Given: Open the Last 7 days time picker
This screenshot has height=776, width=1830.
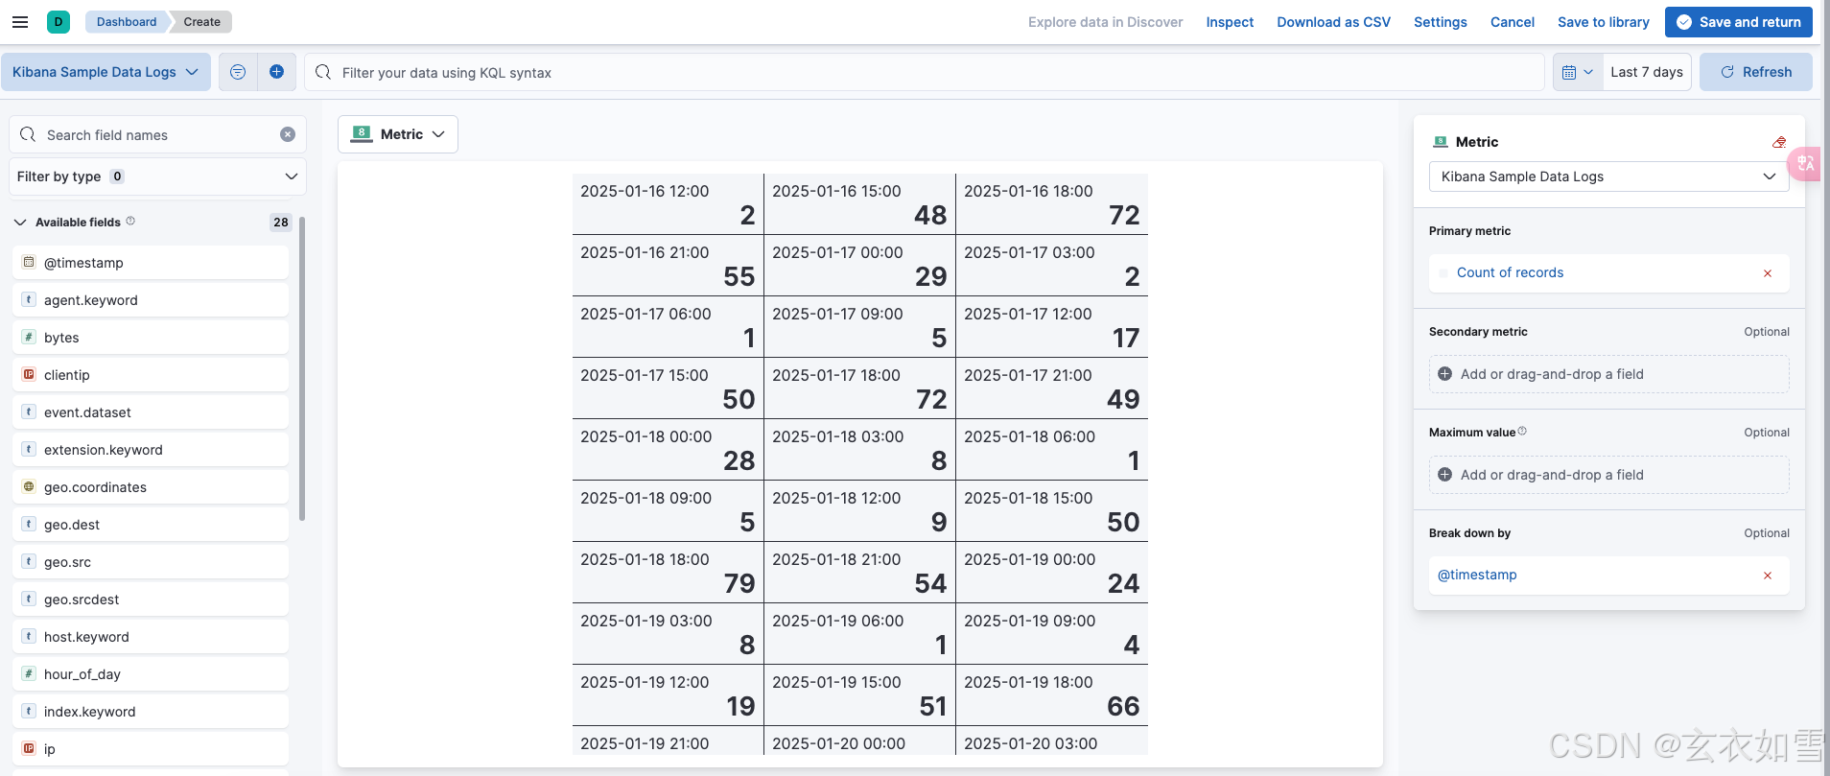Looking at the screenshot, I should click(1647, 72).
